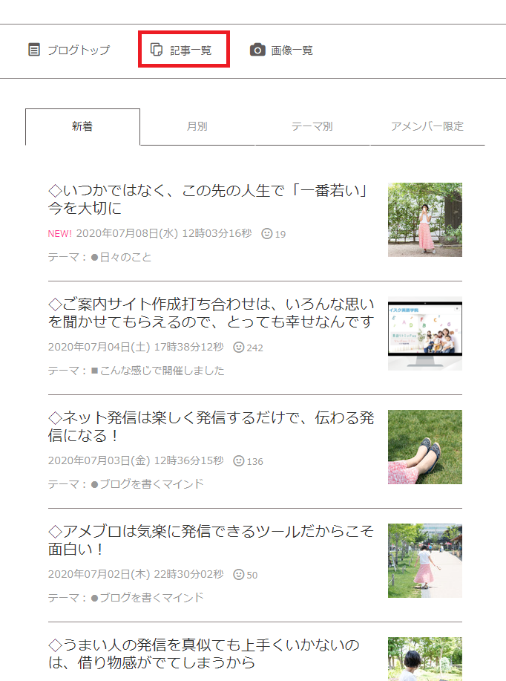Click theme link ■こんな感じで開催しました
The height and width of the screenshot is (681, 506).
(x=157, y=371)
